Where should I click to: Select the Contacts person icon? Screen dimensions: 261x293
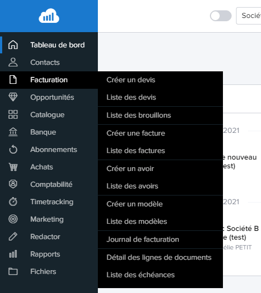click(x=13, y=62)
